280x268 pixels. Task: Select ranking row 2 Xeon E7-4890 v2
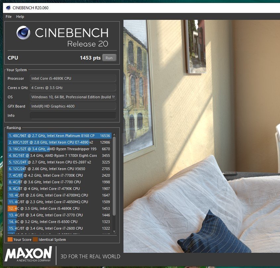click(x=60, y=142)
